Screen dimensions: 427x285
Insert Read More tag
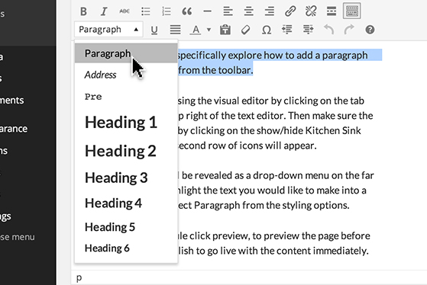332,11
